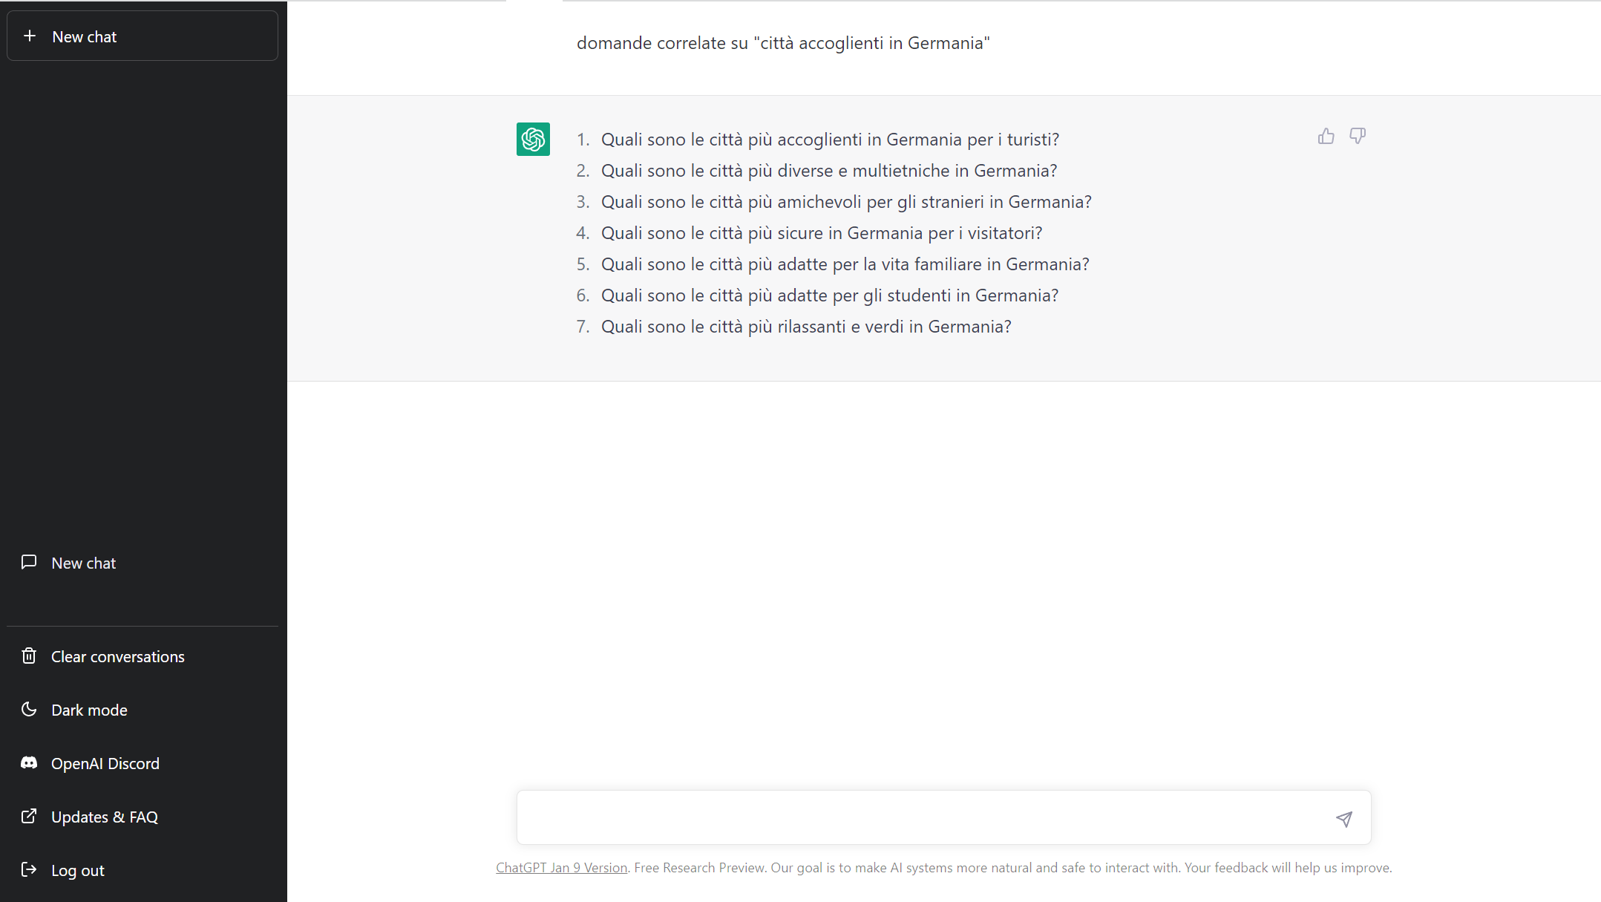Click the moon icon for dark mode

pyautogui.click(x=29, y=709)
